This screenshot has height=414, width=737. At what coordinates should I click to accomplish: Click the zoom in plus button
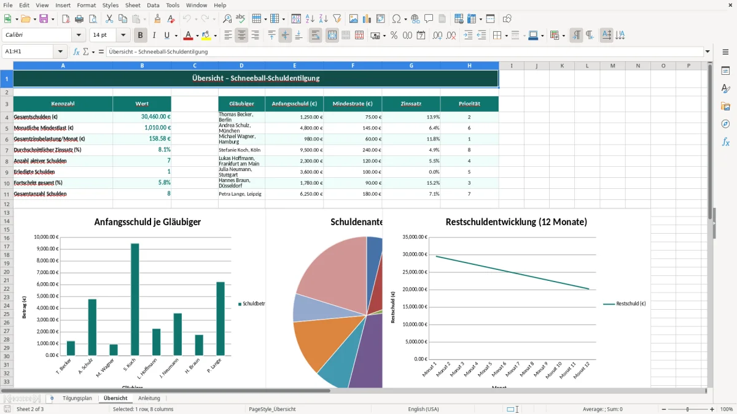(712, 409)
